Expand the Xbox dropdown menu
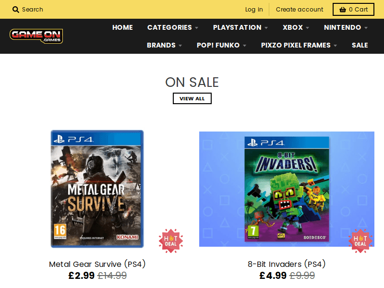Image resolution: width=384 pixels, height=288 pixels. 296,27
